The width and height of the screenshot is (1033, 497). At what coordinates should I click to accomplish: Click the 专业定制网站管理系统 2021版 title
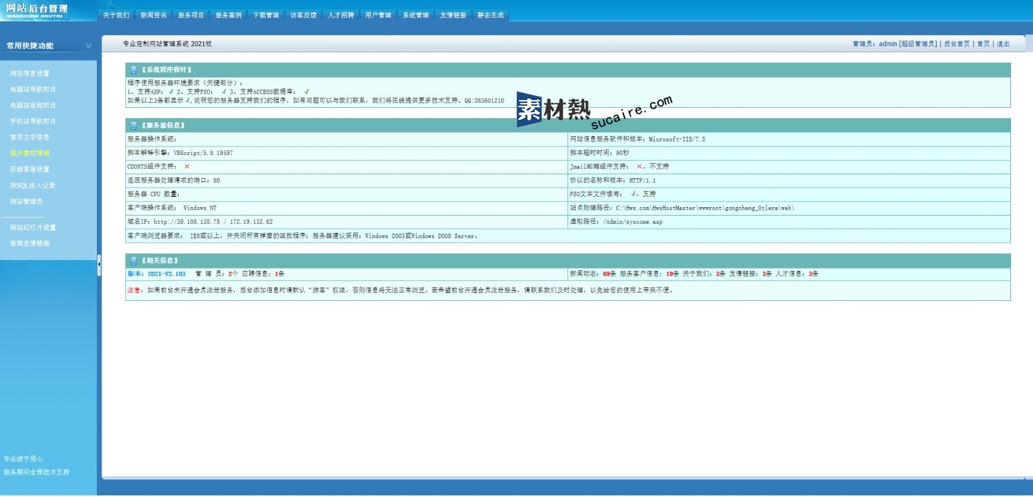point(167,44)
